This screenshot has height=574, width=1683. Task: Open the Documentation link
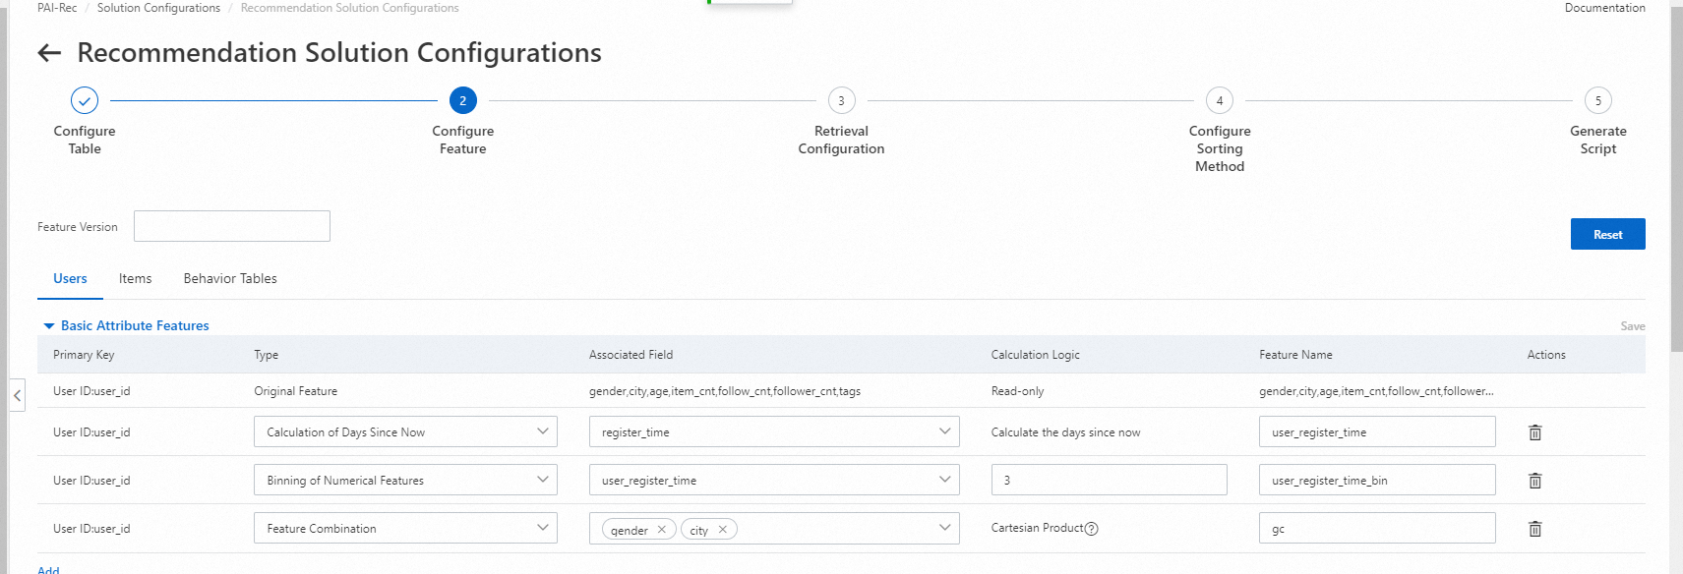tap(1604, 8)
